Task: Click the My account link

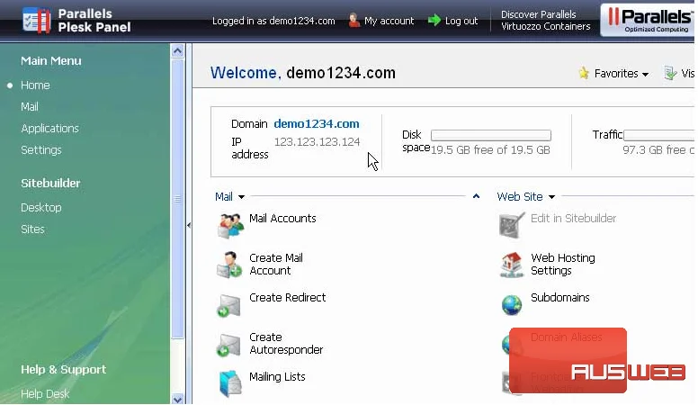Action: tap(389, 21)
